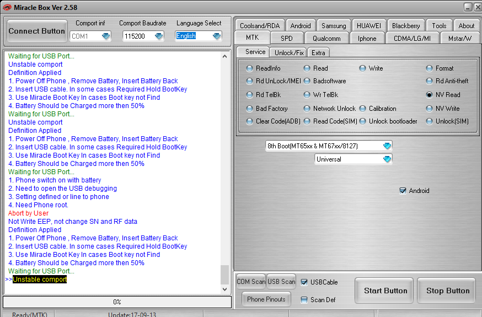Switch to the Samsung tab

coord(334,25)
